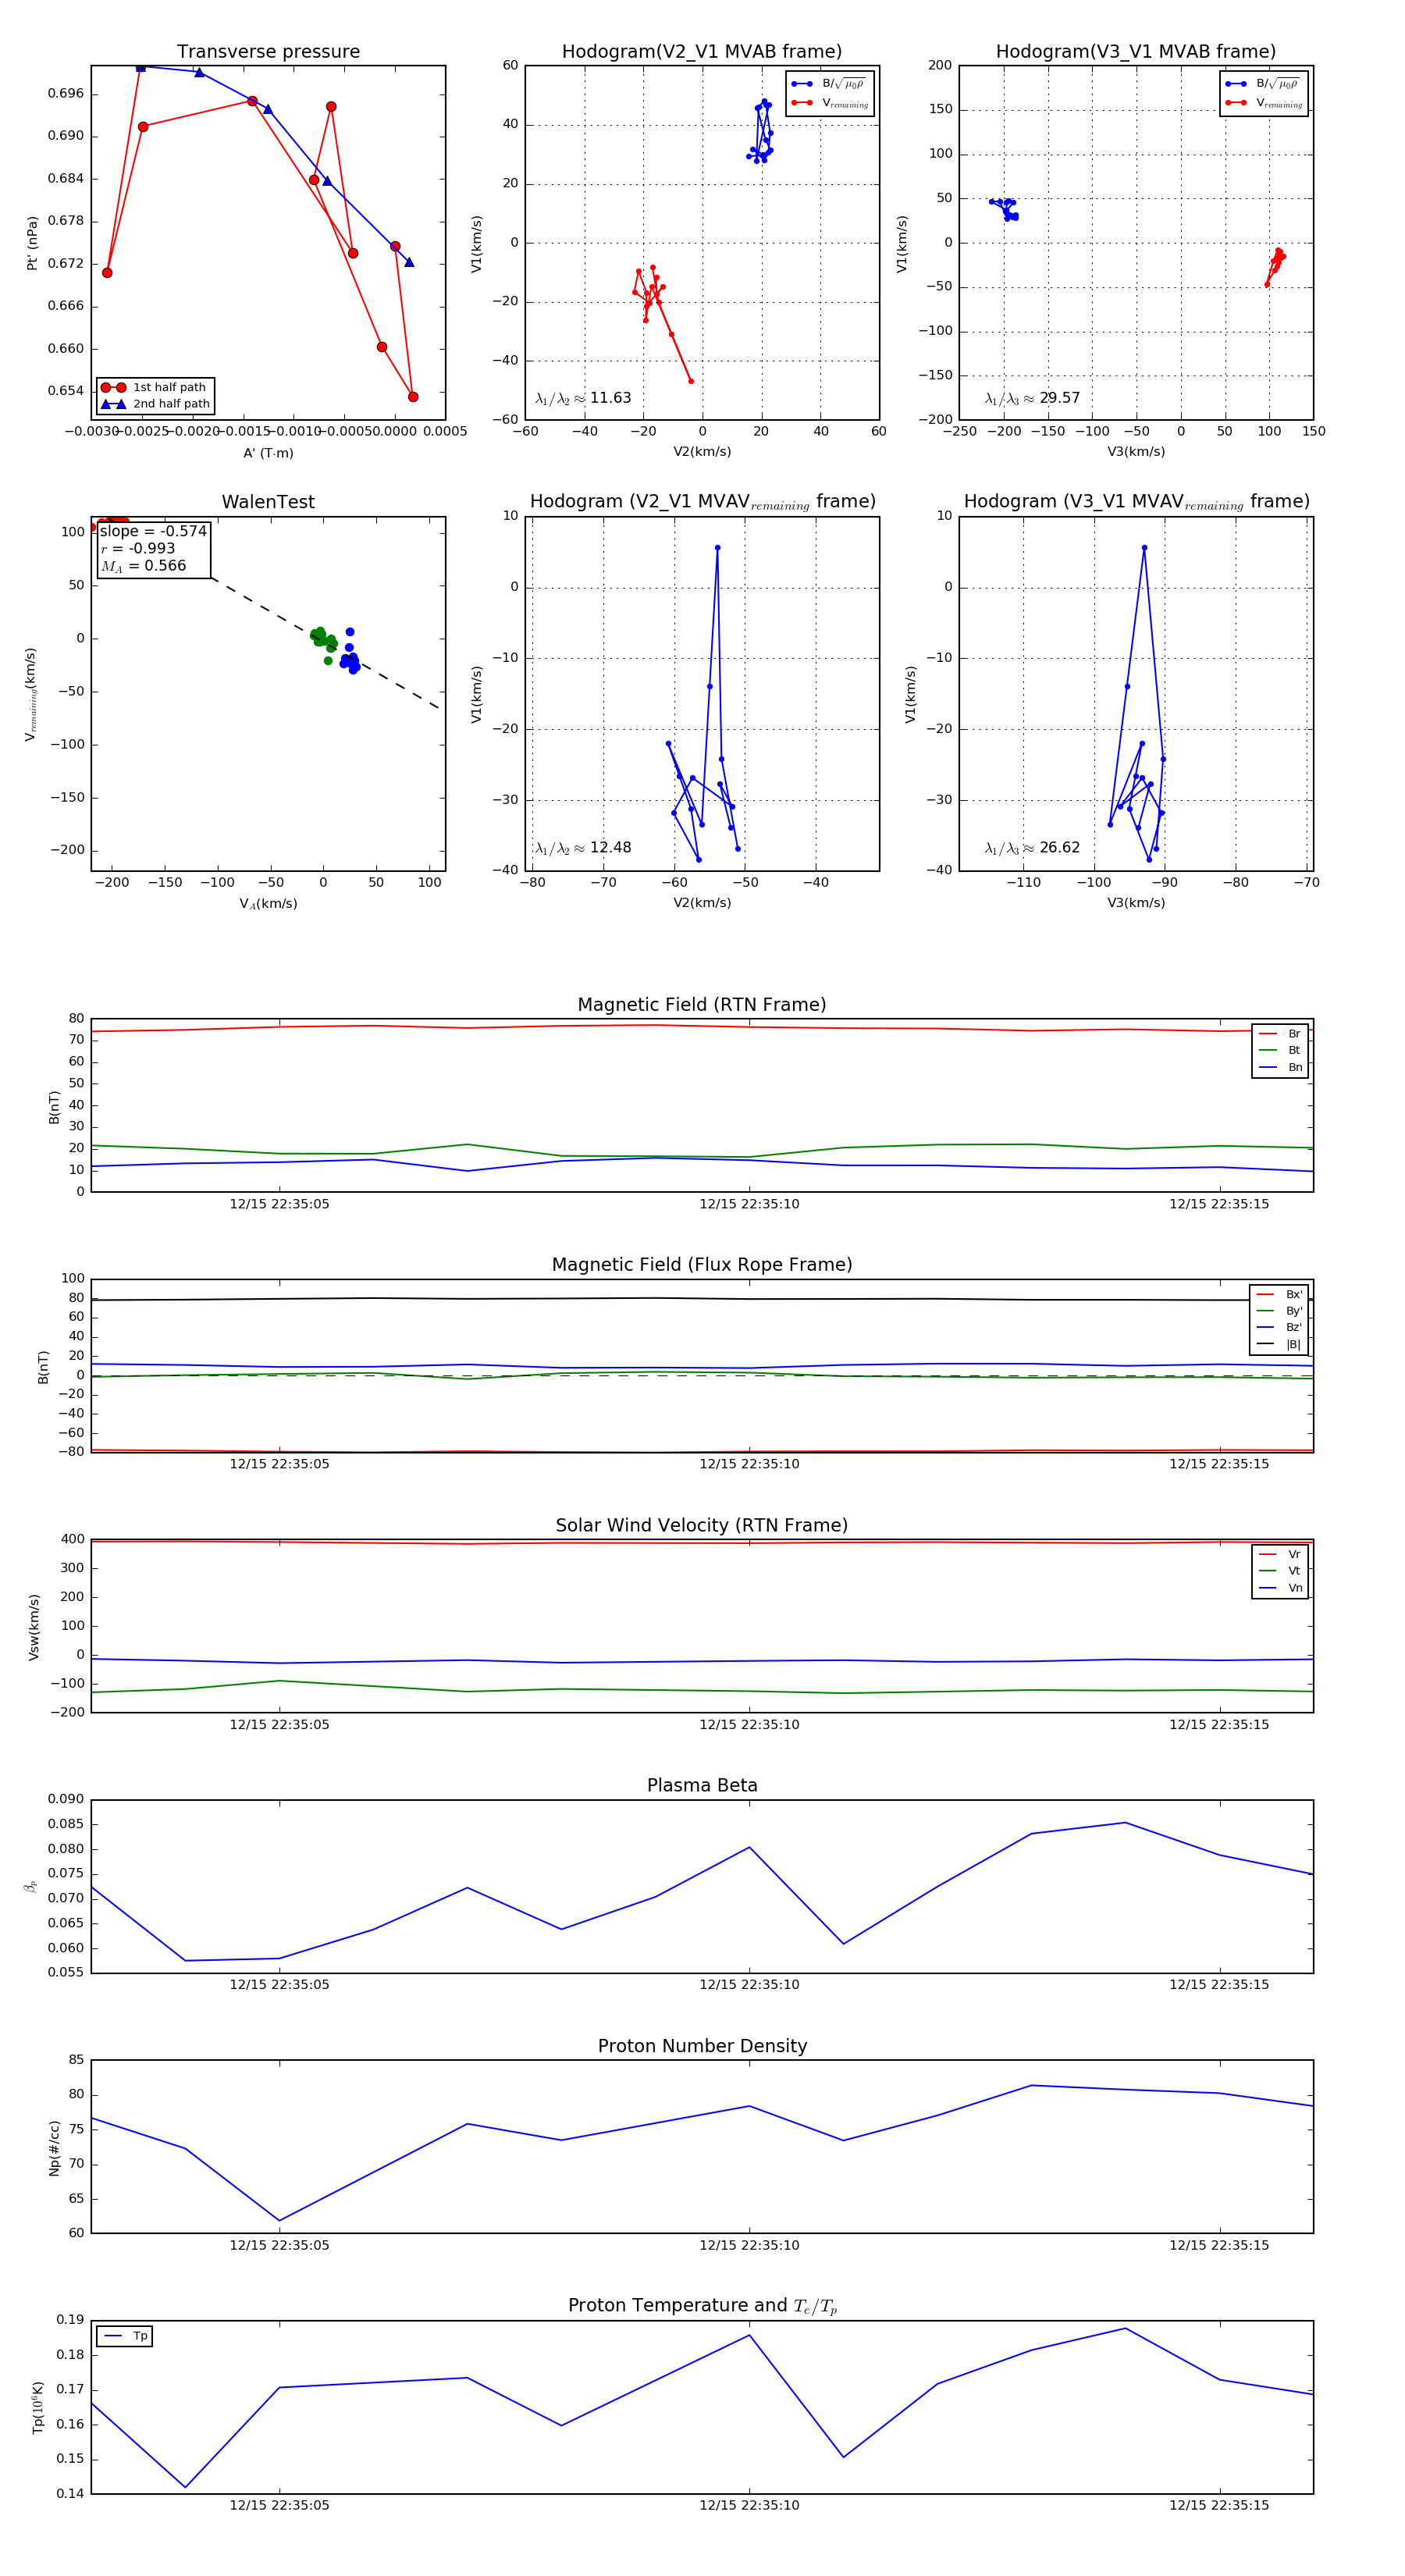Screen dimensions: 1405x2576
Task: Select the 'Vn' legend label
Action: pos(1295,1588)
